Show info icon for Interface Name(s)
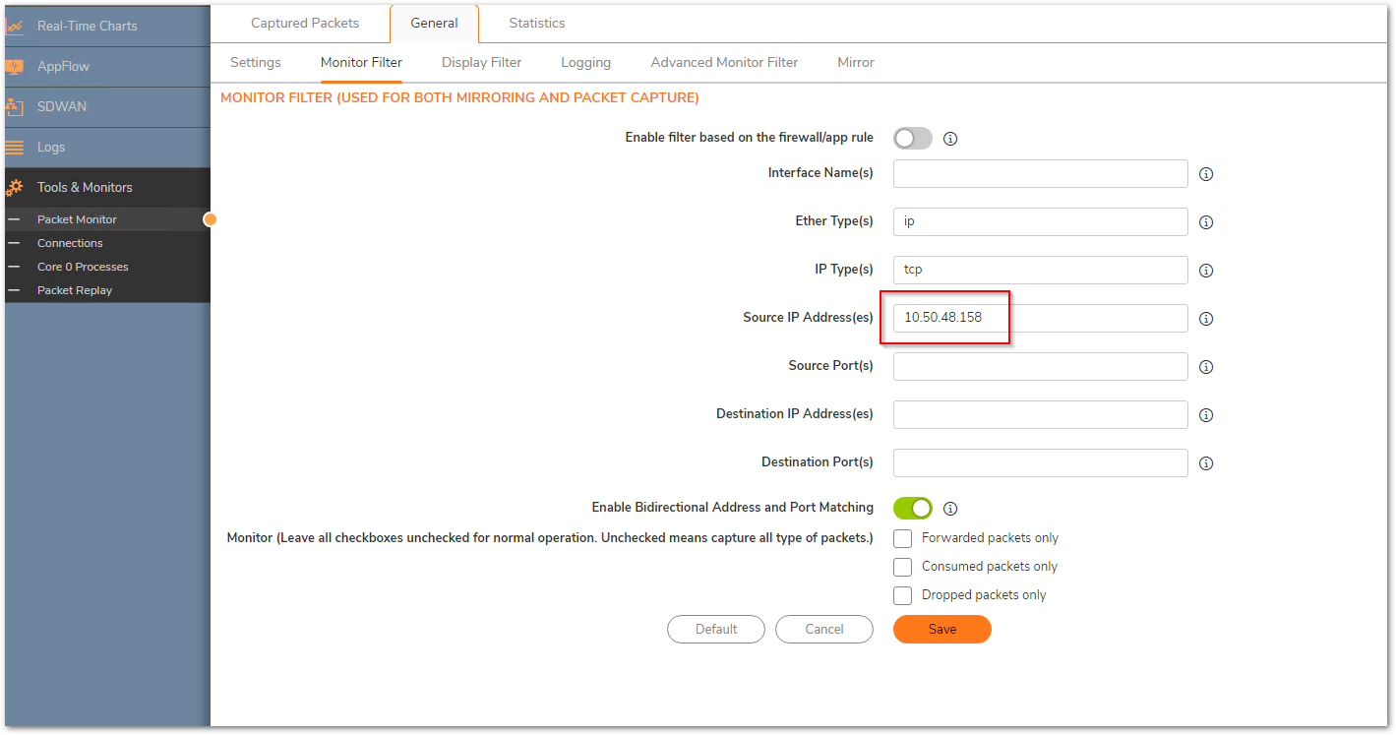 coord(1206,174)
